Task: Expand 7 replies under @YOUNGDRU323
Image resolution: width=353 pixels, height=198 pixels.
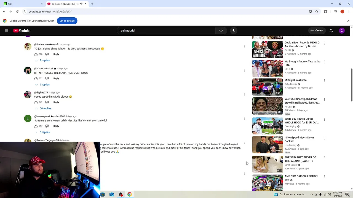Action: pos(42,85)
